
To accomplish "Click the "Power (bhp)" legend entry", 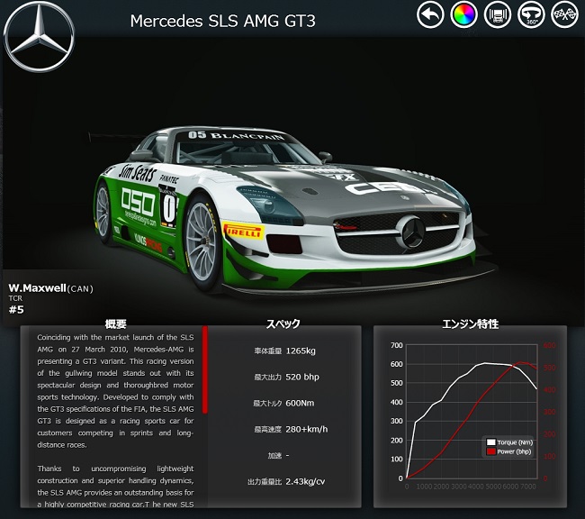I will pos(509,451).
